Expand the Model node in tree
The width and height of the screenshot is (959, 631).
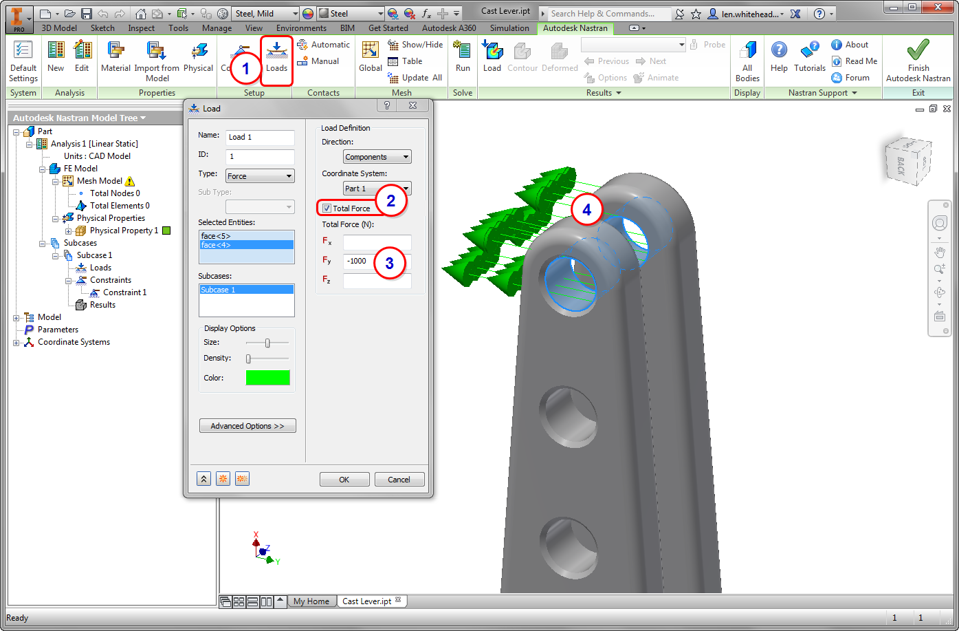pyautogui.click(x=16, y=317)
